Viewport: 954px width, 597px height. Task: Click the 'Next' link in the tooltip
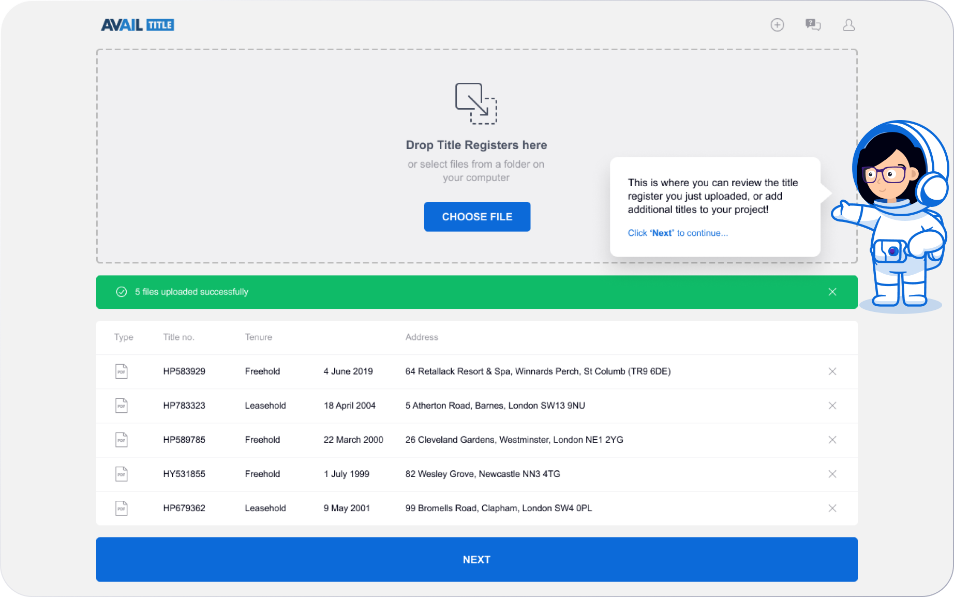(661, 233)
